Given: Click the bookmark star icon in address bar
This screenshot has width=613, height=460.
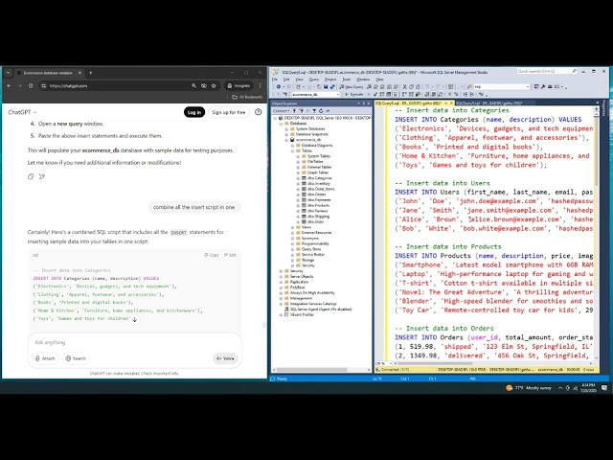Looking at the screenshot, I should 214,85.
